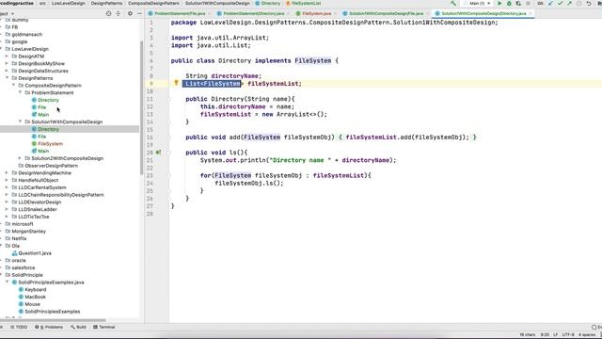Screen dimensions: 602x339
Task: Switch to ProblemStatement/Directory.java tab
Action: [x=254, y=13]
